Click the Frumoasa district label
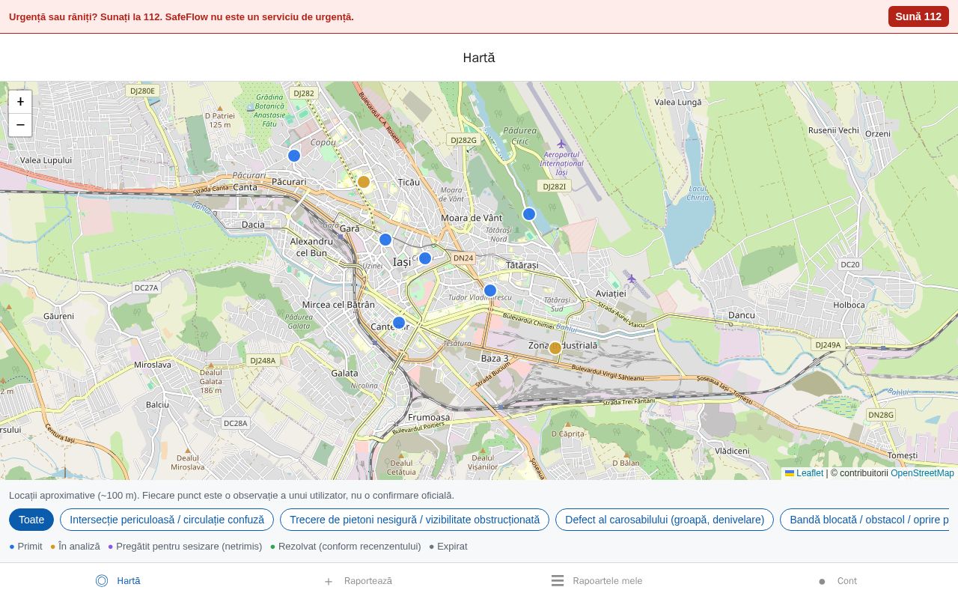The image size is (958, 599). coord(429,417)
